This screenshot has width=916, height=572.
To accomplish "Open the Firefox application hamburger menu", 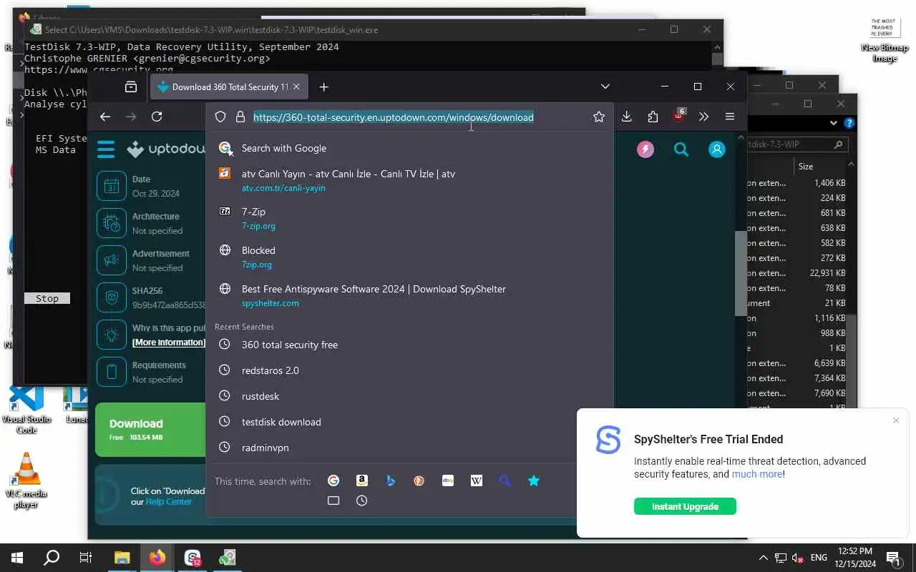I will pos(730,117).
